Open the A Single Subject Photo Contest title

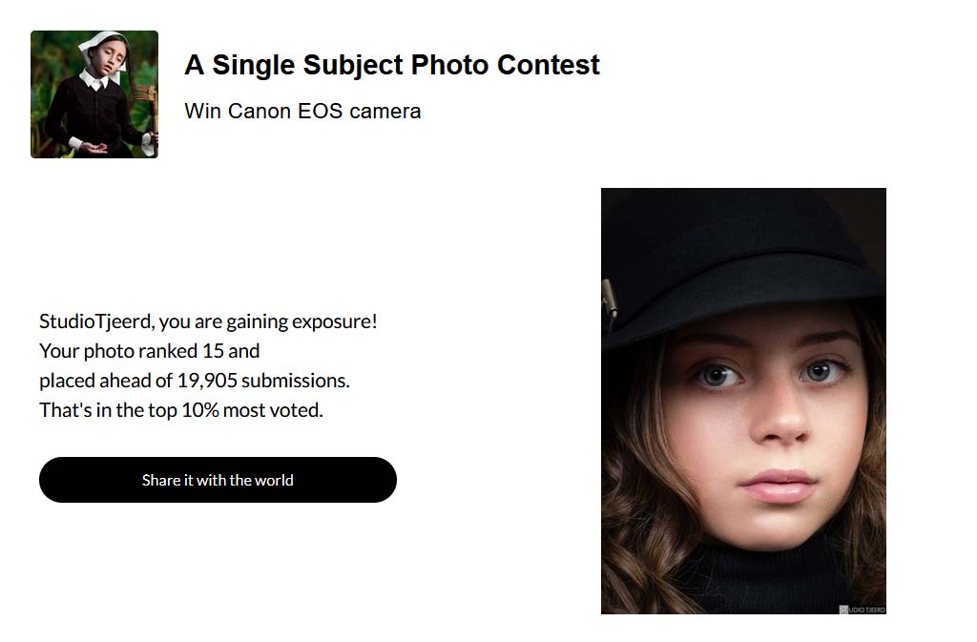(x=392, y=65)
